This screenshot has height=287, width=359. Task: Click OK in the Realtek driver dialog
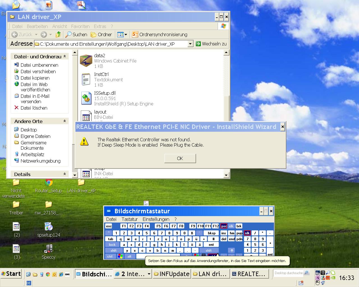click(x=180, y=158)
